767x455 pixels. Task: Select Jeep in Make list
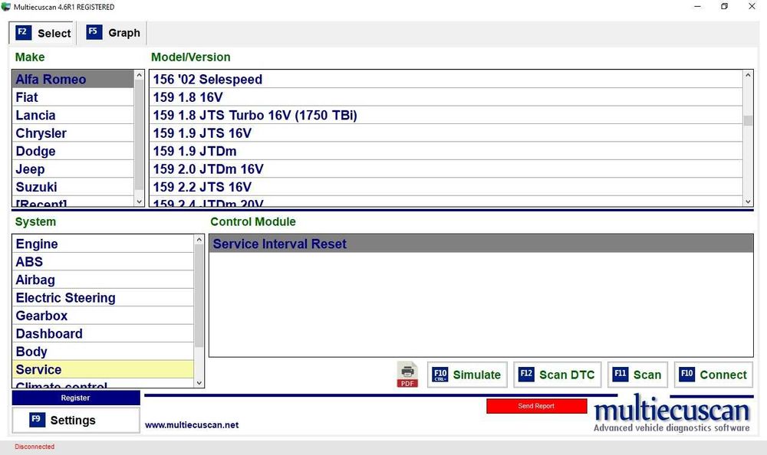[x=73, y=169]
